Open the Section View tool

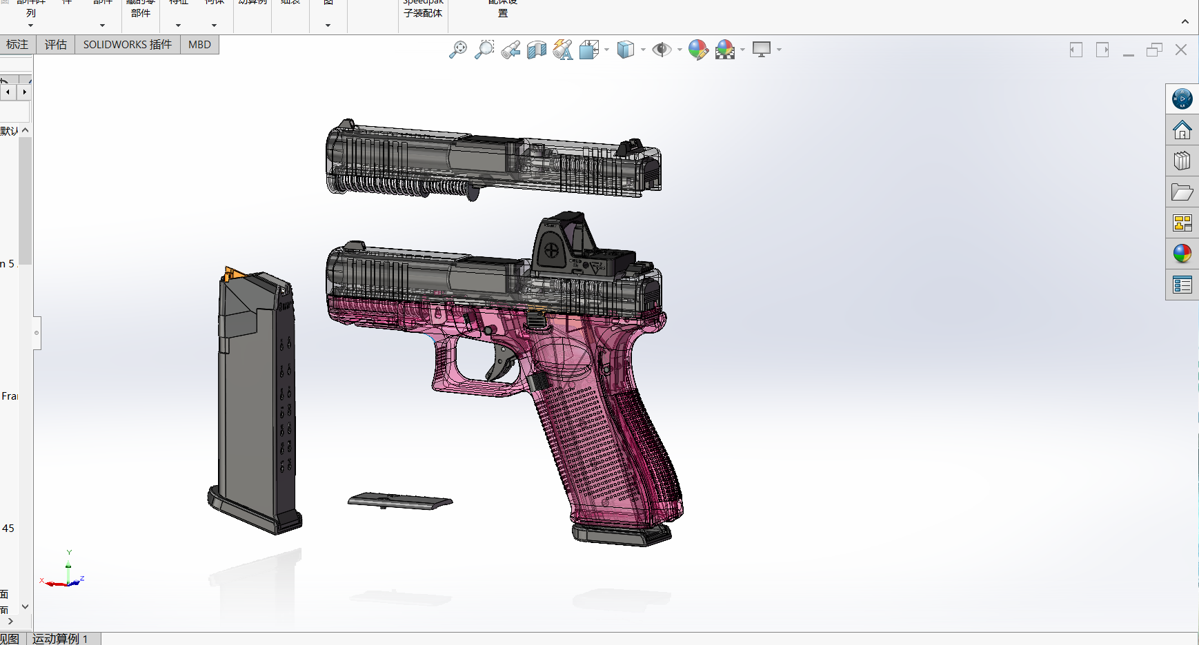click(537, 50)
